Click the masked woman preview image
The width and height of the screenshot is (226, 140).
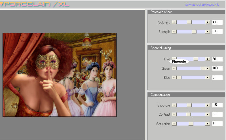point(59,75)
